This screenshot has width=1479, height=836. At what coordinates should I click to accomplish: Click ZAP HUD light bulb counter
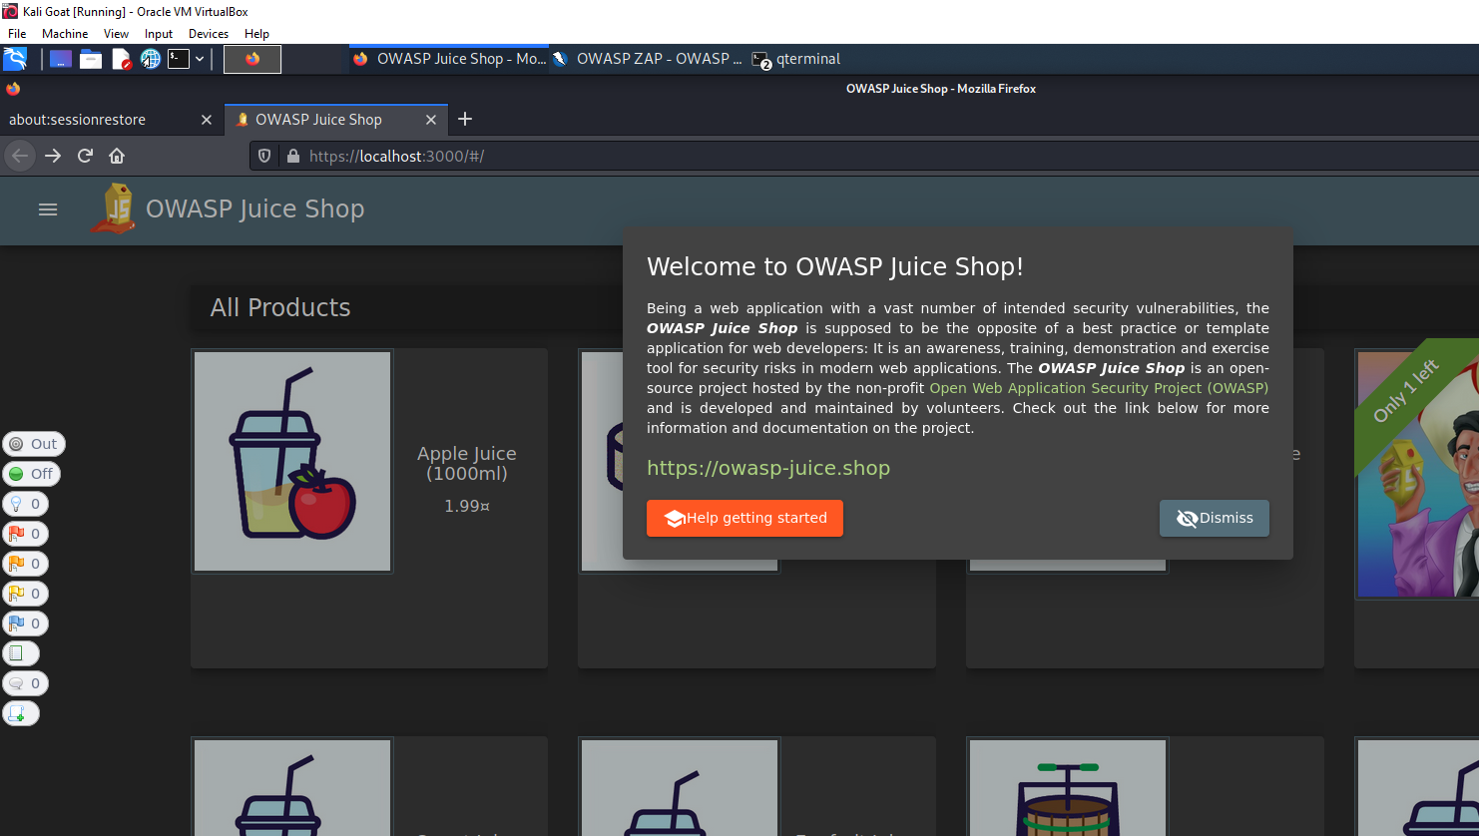tap(25, 504)
